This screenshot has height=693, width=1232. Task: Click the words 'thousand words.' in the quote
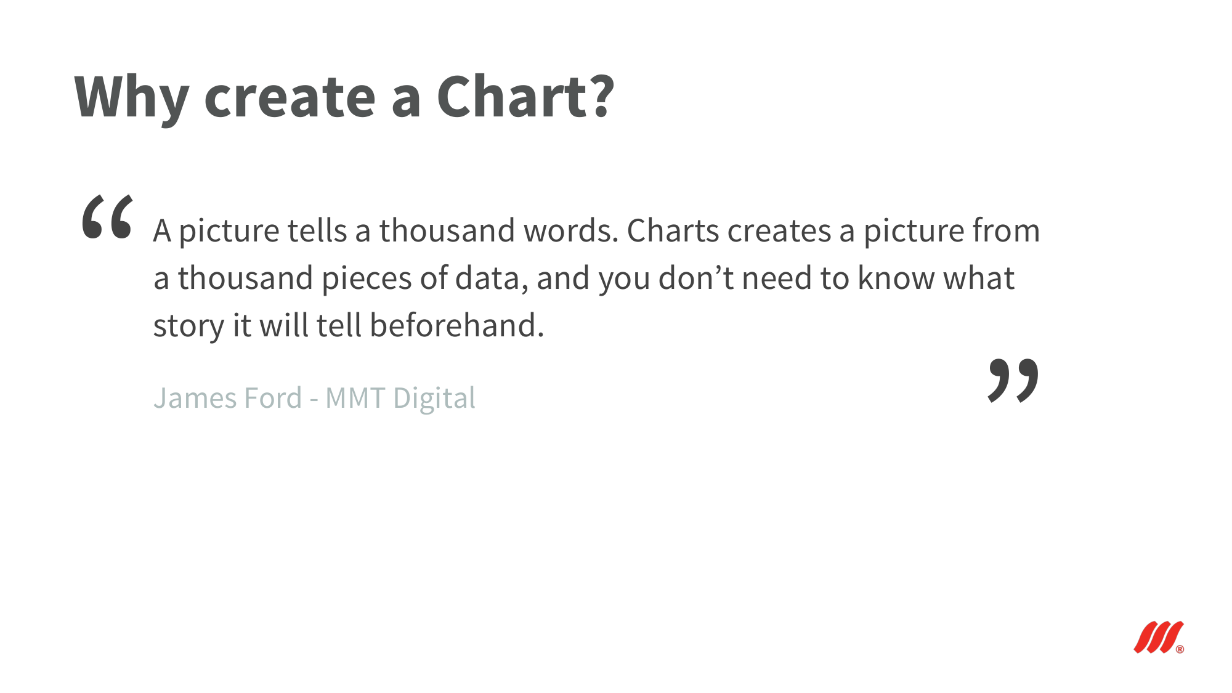click(x=498, y=230)
